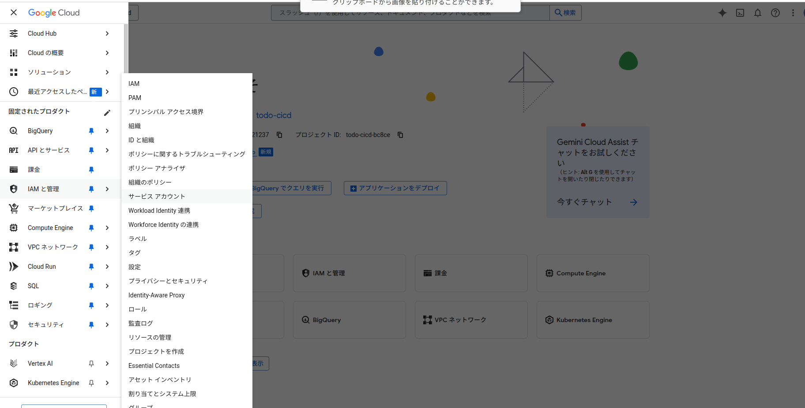Expand VPC ネットワーク submenu chevron

107,247
